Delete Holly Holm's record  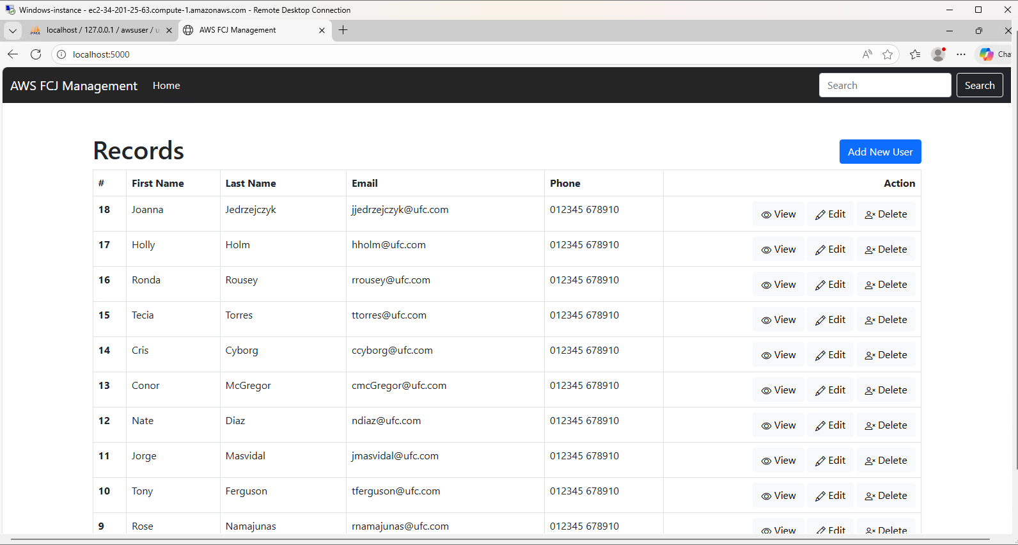click(886, 249)
